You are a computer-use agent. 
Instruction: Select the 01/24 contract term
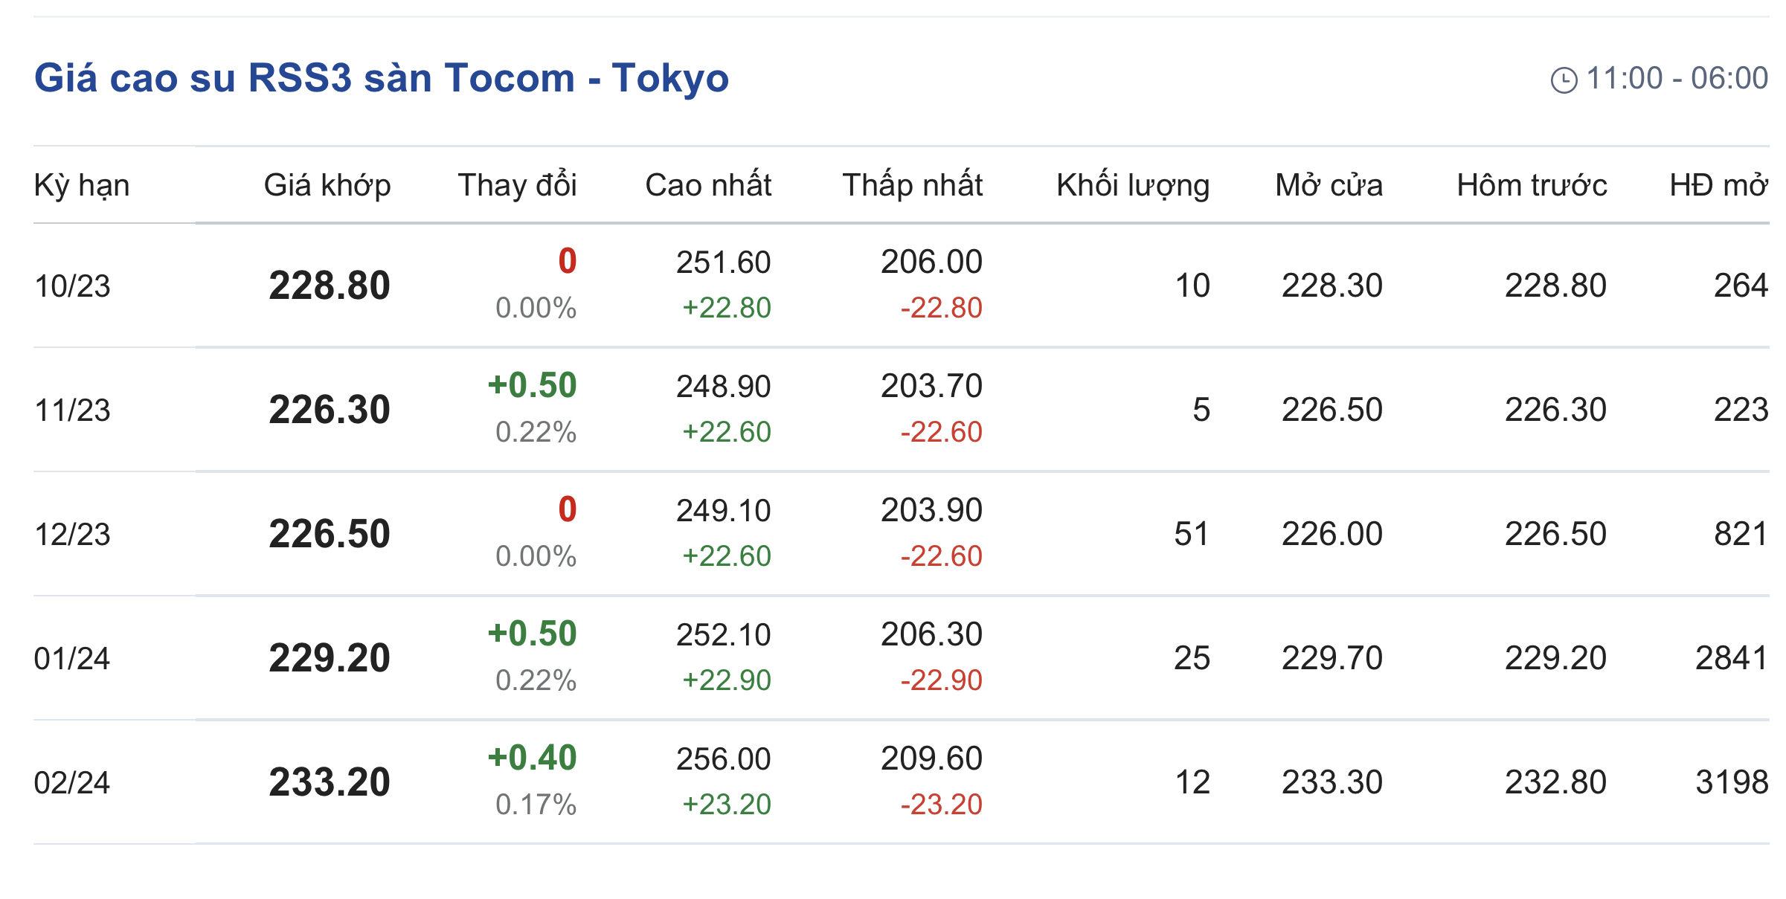pyautogui.click(x=72, y=659)
